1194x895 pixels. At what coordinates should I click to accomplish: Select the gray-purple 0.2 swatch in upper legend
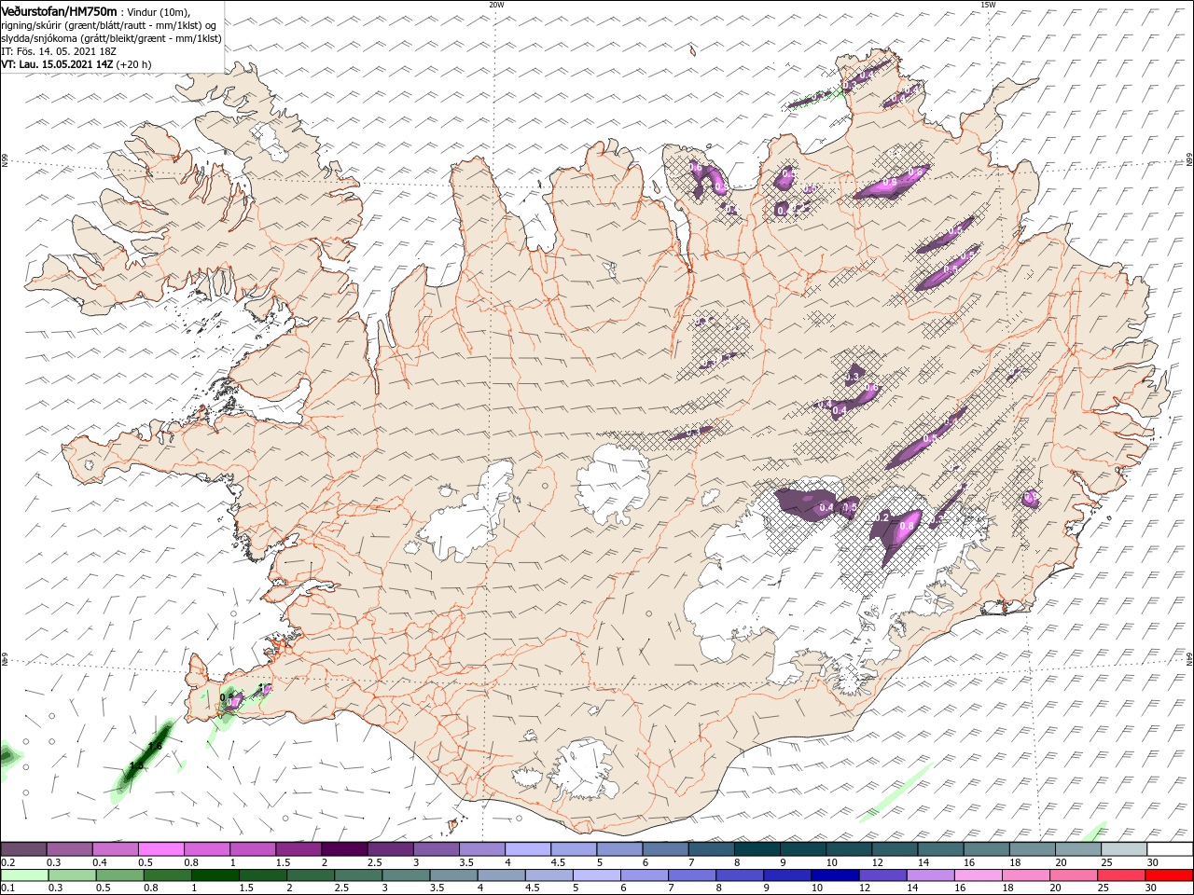(23, 849)
